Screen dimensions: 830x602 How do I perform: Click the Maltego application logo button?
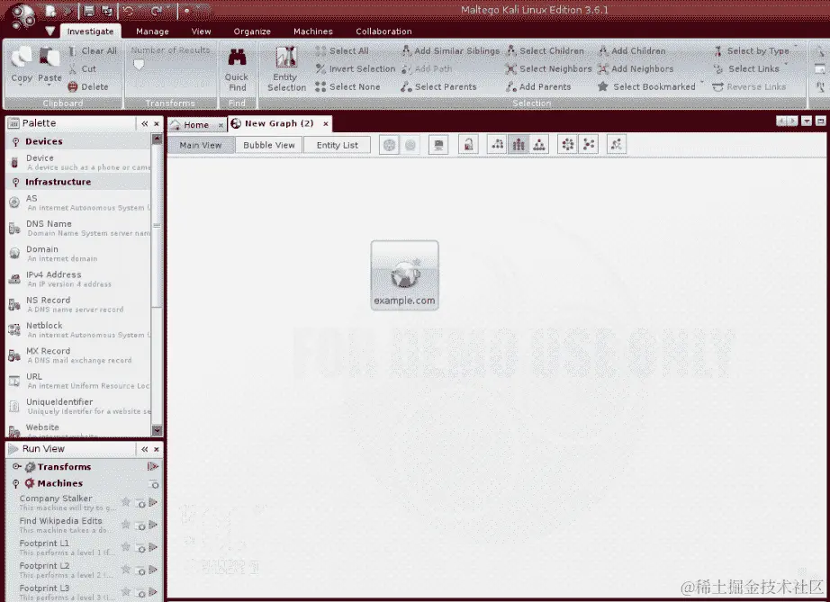click(x=23, y=14)
